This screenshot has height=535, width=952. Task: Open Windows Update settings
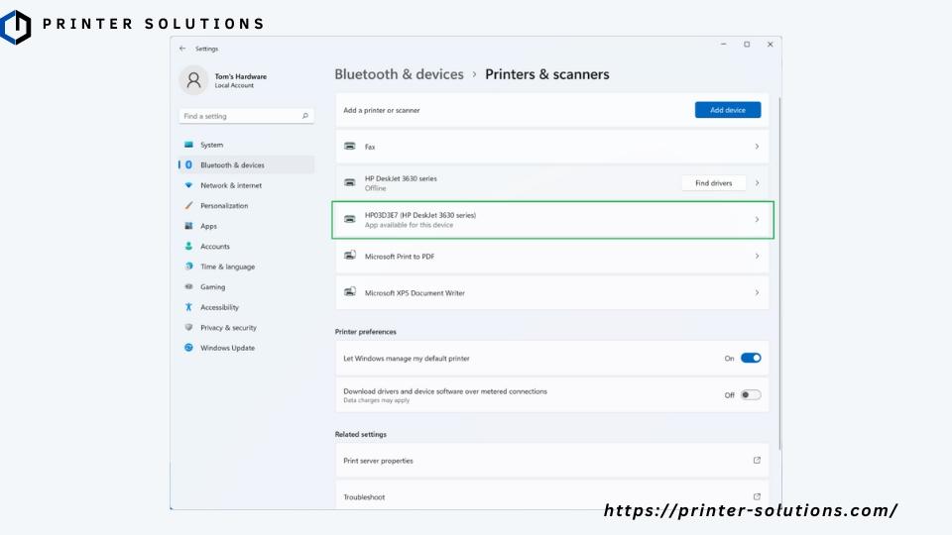pyautogui.click(x=247, y=348)
